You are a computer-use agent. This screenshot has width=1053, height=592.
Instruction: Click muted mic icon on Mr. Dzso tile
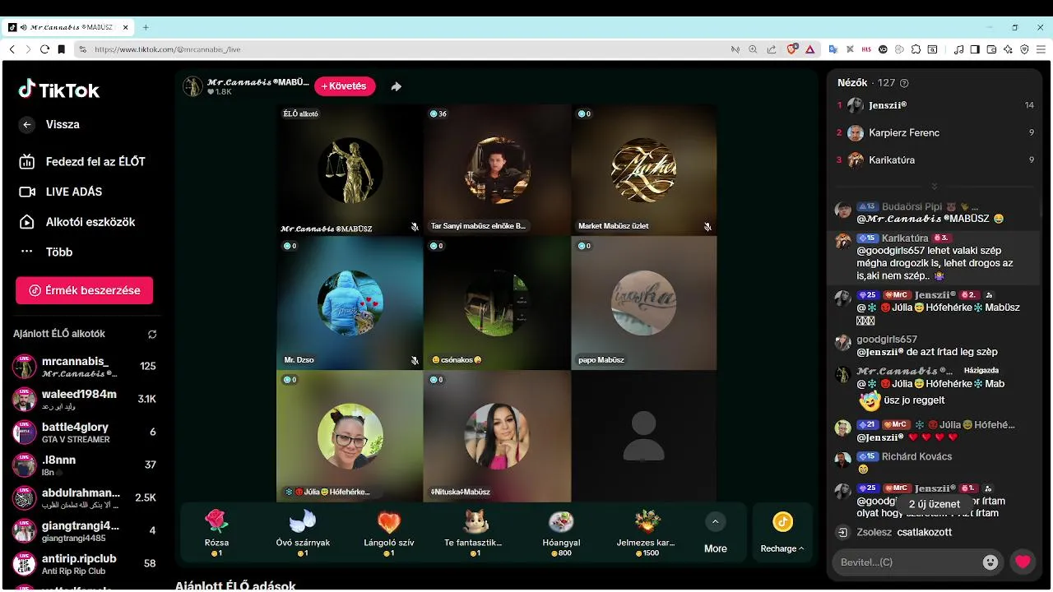[x=415, y=360]
